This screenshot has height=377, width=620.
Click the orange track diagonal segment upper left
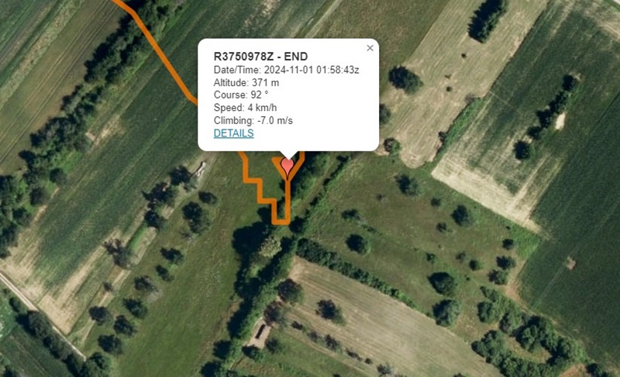tap(166, 59)
